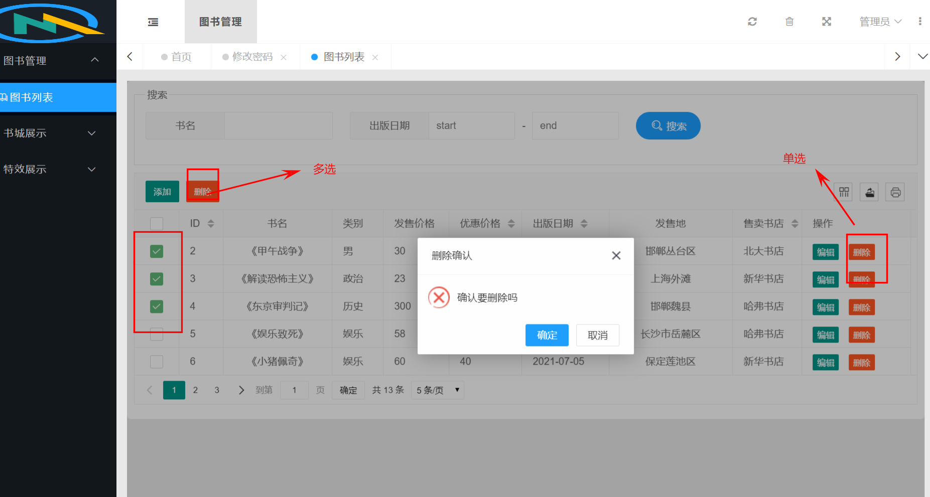
Task: Cancel deletion with the 取消 button
Action: pos(598,335)
